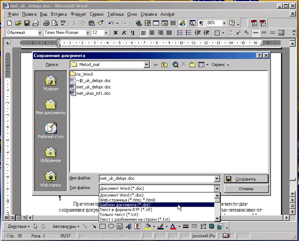Open the Автофигуры button

coord(66,226)
